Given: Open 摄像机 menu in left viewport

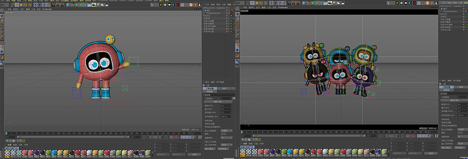Looking at the screenshot, I should pyautogui.click(x=16, y=9).
